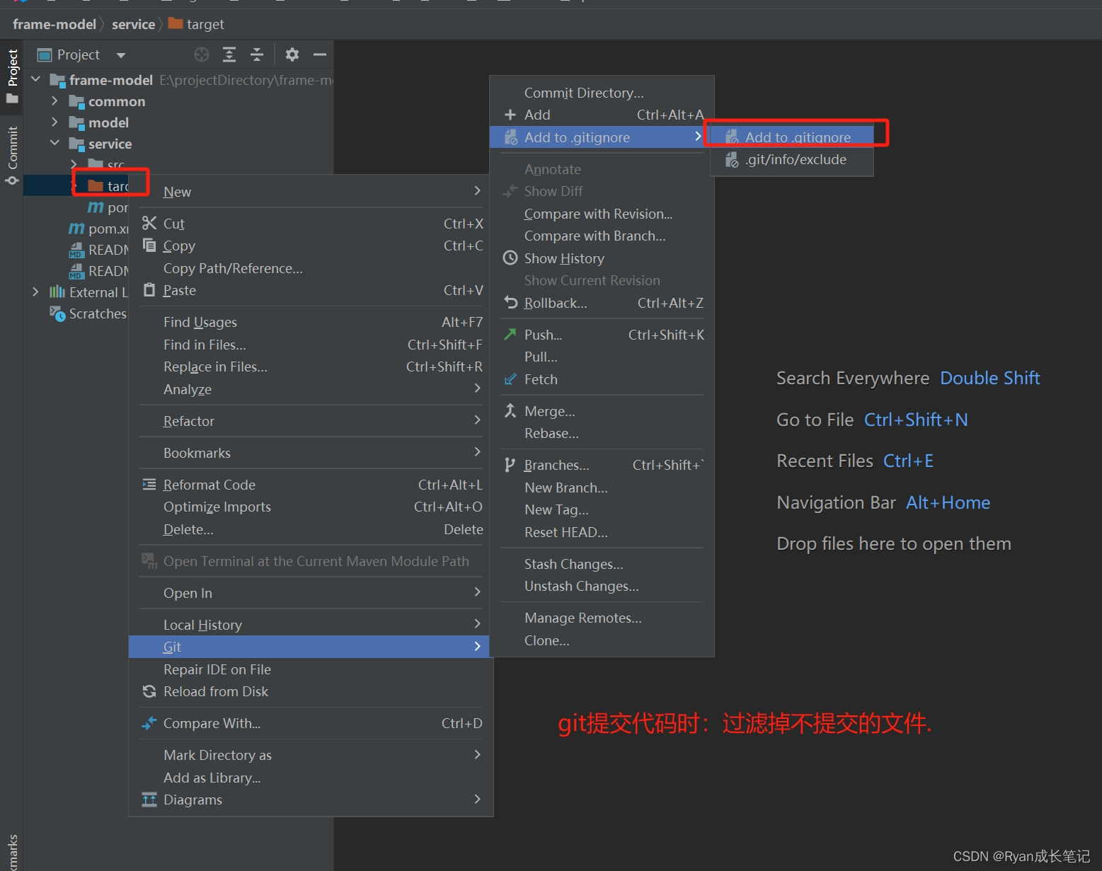Choose .git/info/exclude in flyout submenu
Viewport: 1102px width, 871px height.
tap(792, 159)
